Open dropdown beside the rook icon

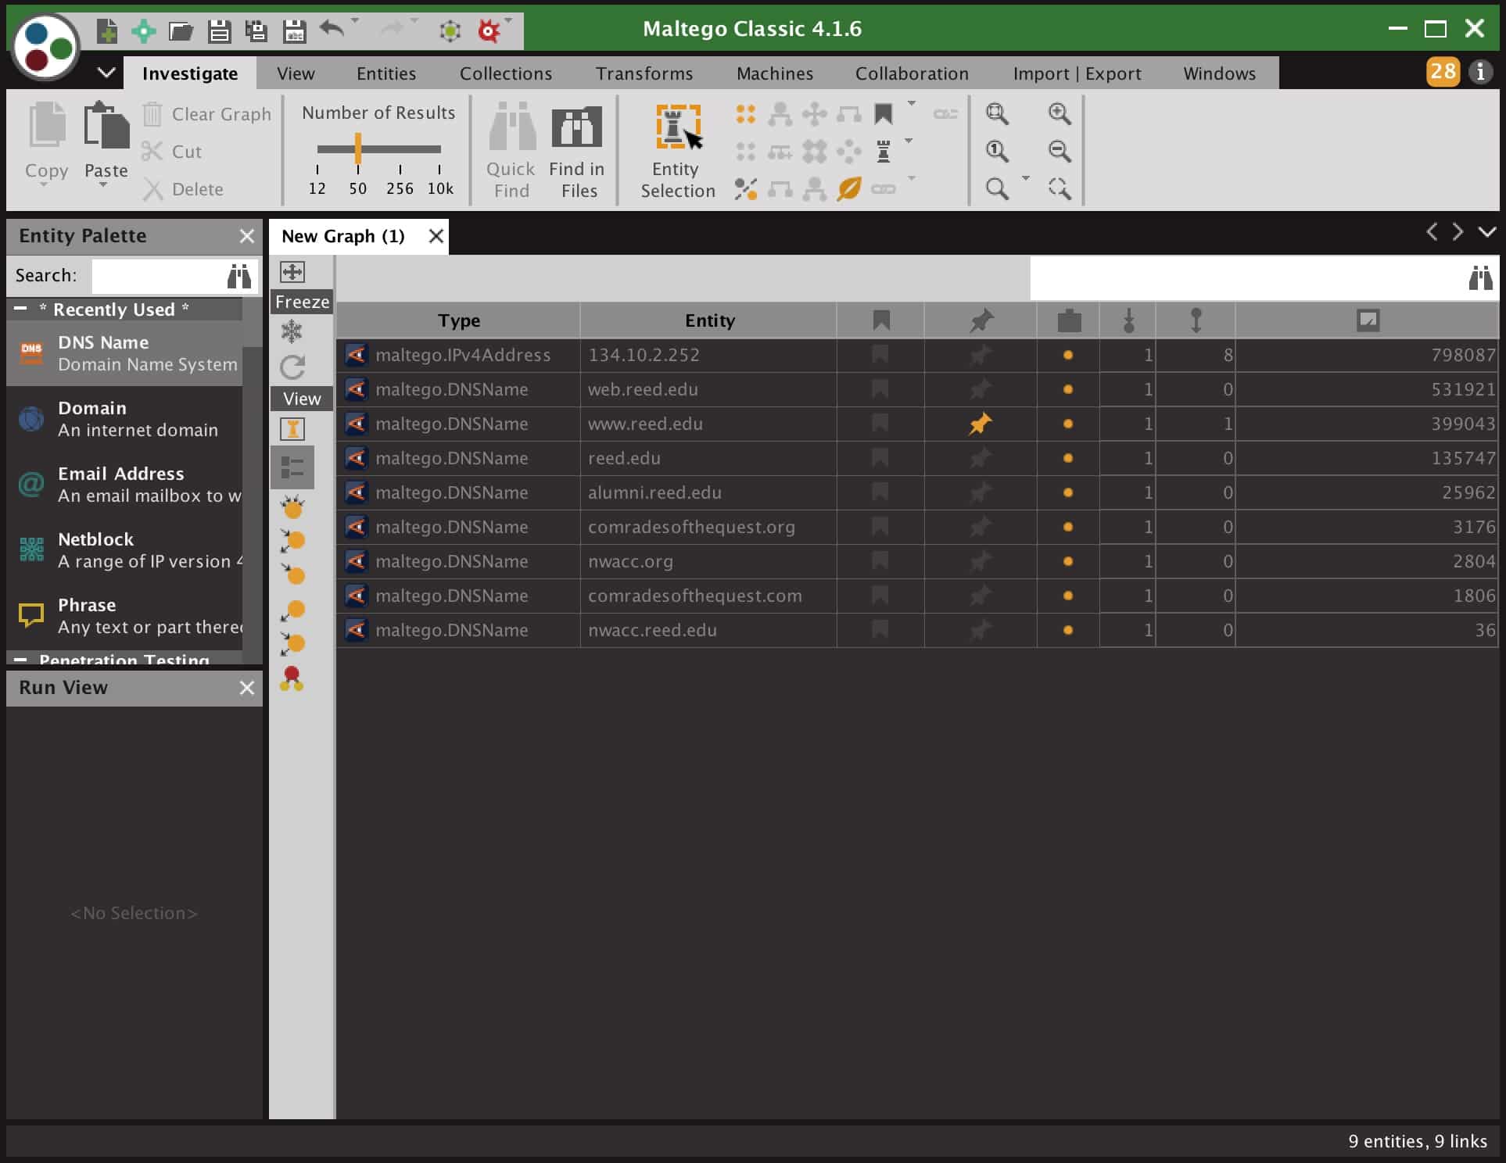pyautogui.click(x=909, y=141)
